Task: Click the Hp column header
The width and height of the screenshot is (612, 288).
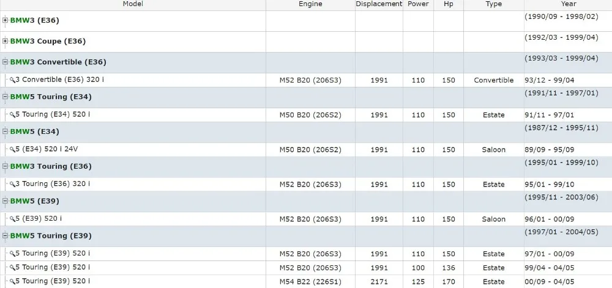Action: (449, 4)
